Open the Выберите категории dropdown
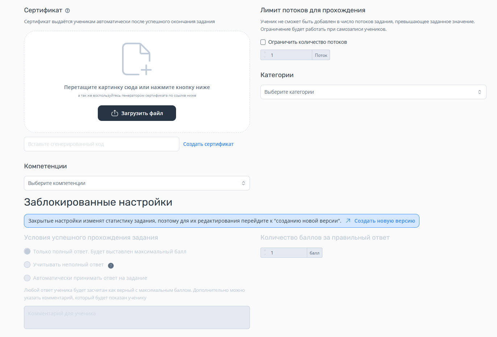 tap(373, 92)
